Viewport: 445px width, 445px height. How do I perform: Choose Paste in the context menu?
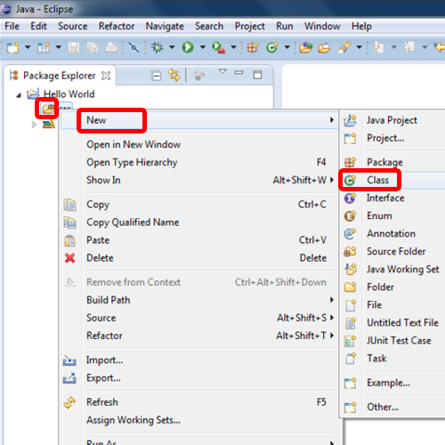pyautogui.click(x=199, y=240)
